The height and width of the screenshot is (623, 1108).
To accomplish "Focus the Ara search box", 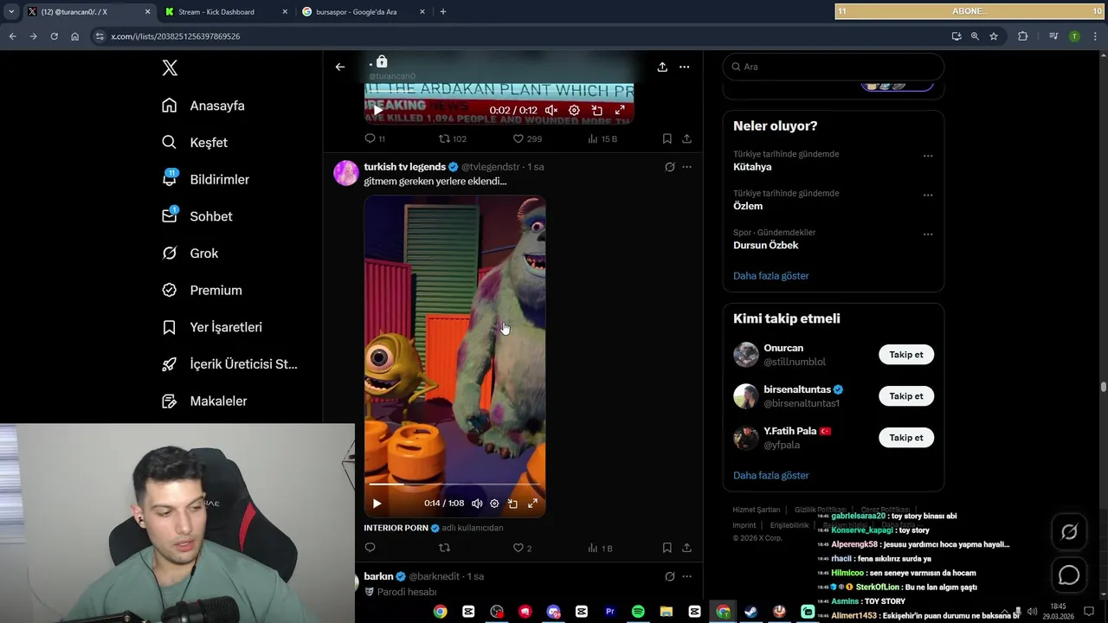I will 833,67.
